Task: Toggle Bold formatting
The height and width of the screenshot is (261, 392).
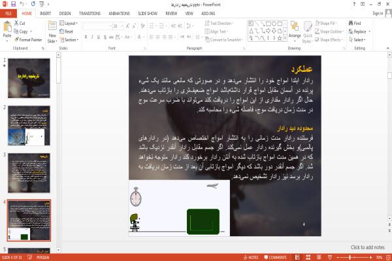Action: 86,37
